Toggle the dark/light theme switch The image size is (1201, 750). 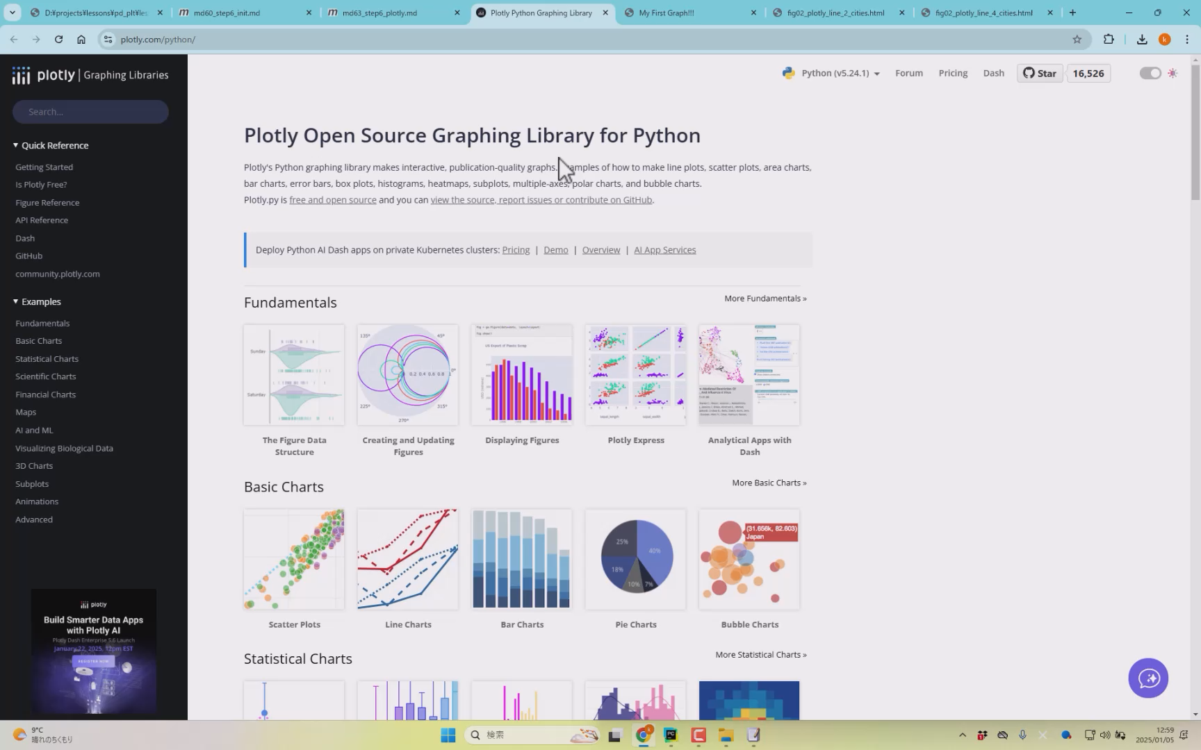coord(1150,74)
